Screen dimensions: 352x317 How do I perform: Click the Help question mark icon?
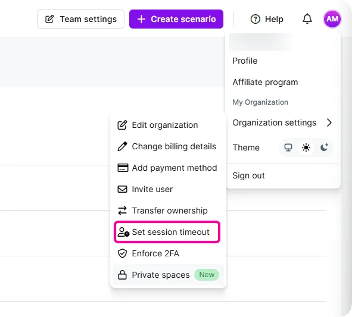point(256,19)
